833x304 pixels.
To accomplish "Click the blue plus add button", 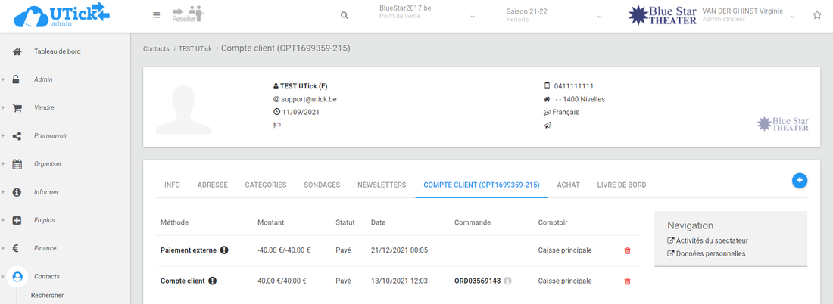I will [800, 181].
